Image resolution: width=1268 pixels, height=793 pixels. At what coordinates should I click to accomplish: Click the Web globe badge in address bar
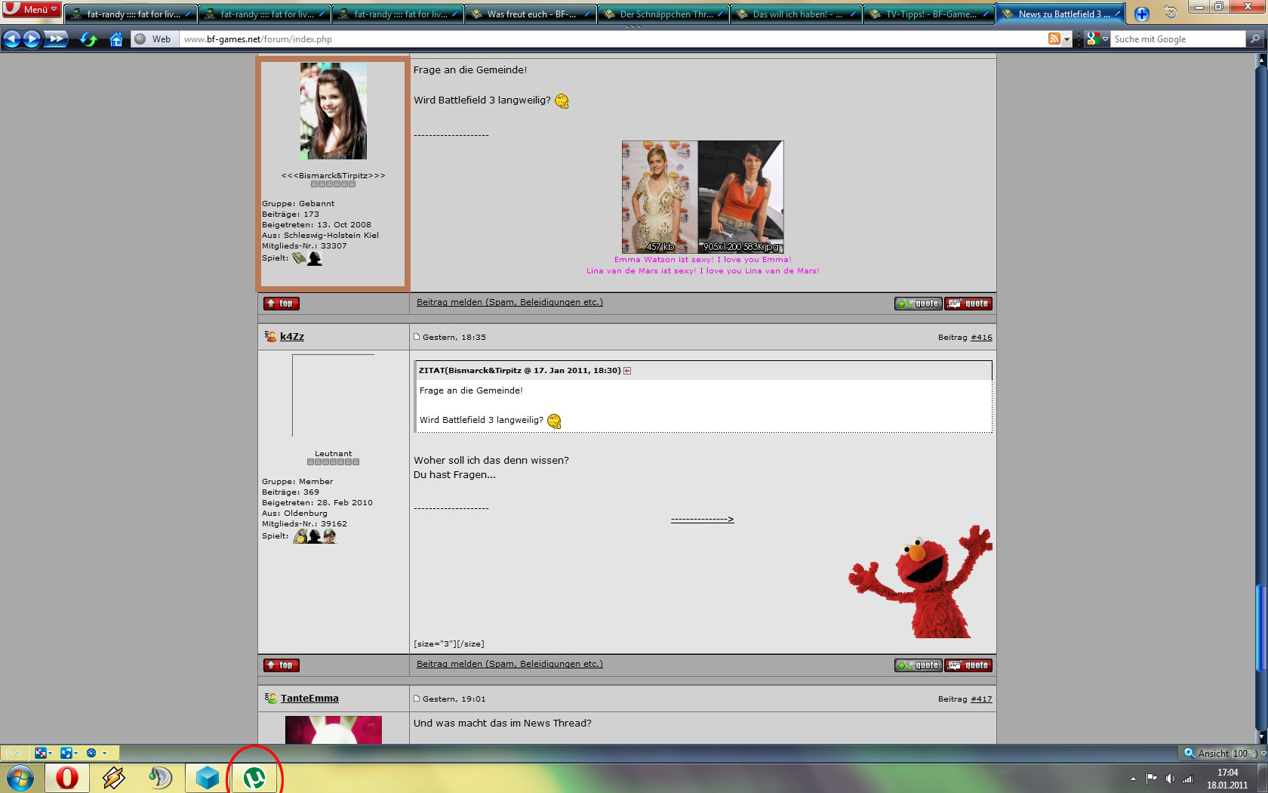click(x=153, y=39)
